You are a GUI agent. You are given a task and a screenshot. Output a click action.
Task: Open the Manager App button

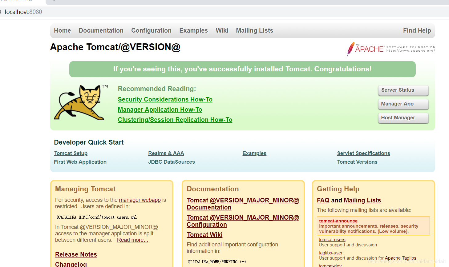403,104
